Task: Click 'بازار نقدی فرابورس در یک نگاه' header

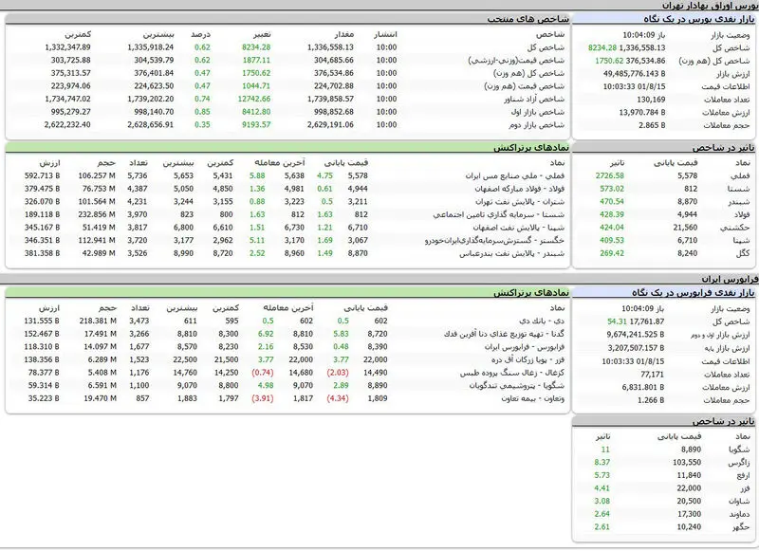Action: click(694, 293)
